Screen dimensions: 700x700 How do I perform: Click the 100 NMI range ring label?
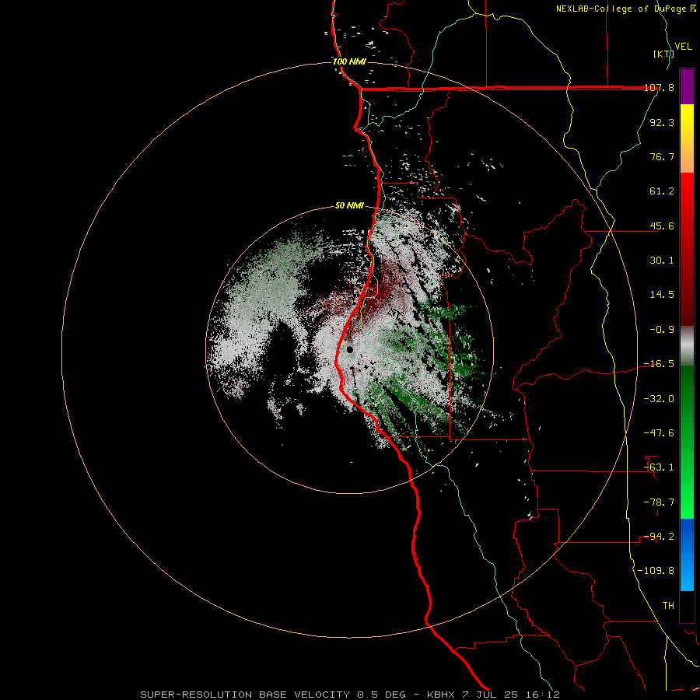(349, 61)
